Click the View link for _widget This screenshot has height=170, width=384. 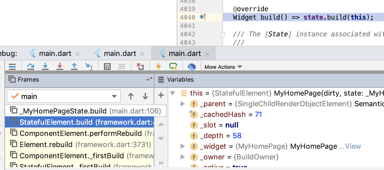click(x=353, y=146)
